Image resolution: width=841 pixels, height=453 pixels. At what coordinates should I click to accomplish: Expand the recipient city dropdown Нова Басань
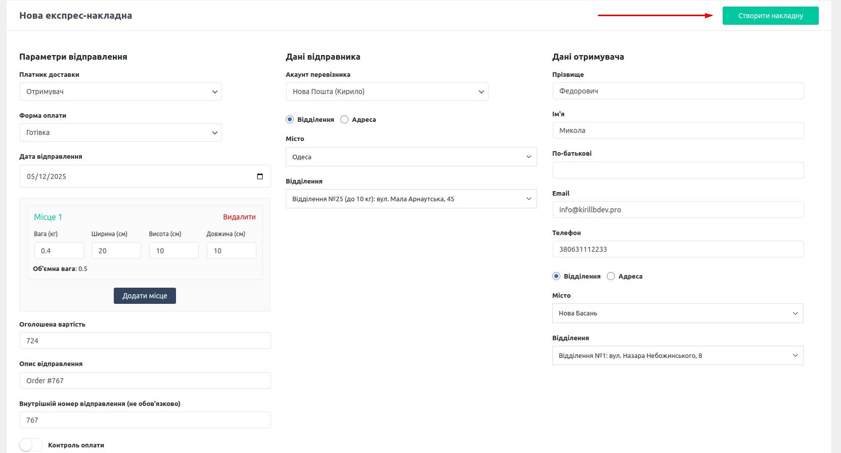pyautogui.click(x=678, y=313)
